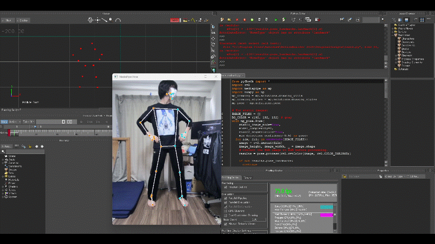435x244 pixels.
Task: Open the Take 001 dropdown
Action: [x=28, y=121]
